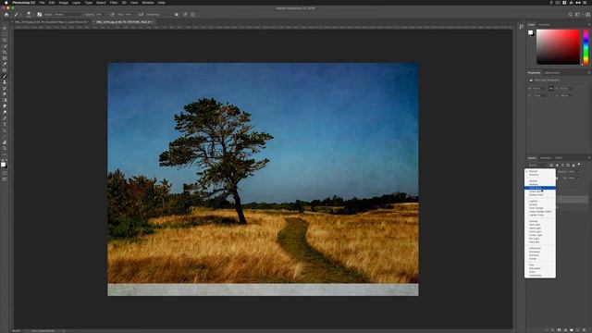Viewport: 592px width, 333px height.
Task: Open the Layer menu
Action: (76, 3)
